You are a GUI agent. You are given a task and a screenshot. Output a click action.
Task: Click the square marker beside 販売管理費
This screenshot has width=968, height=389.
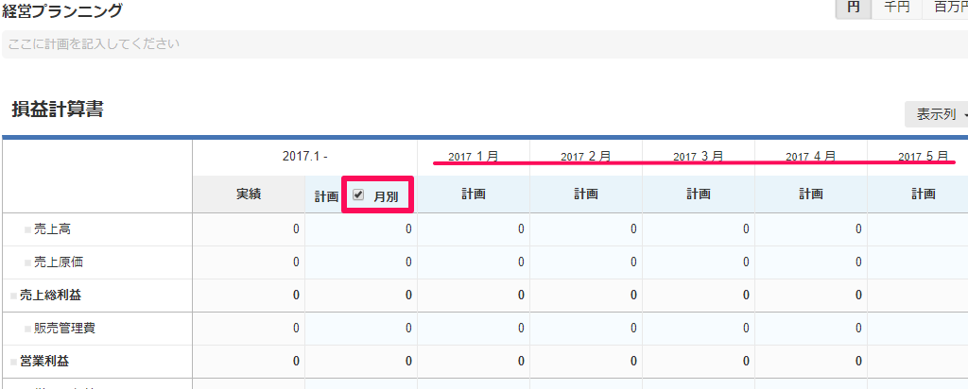[27, 330]
